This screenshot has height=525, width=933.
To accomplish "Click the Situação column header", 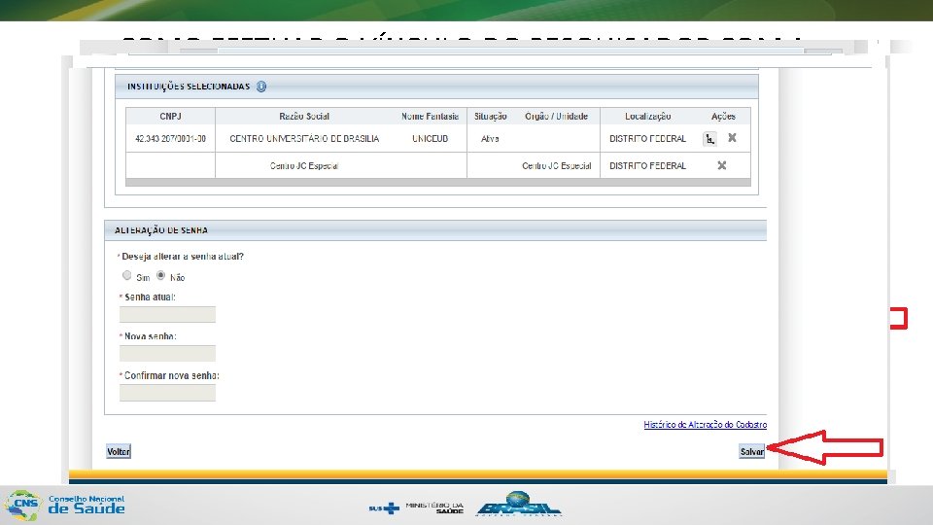I will [490, 116].
